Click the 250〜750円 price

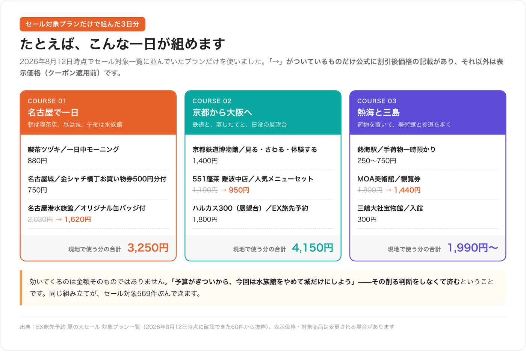(x=377, y=161)
